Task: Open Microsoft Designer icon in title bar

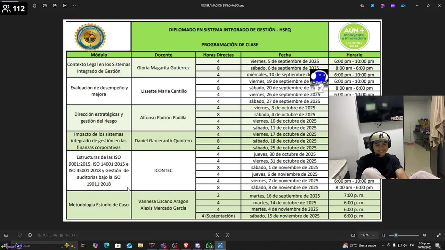Action: coord(383,6)
